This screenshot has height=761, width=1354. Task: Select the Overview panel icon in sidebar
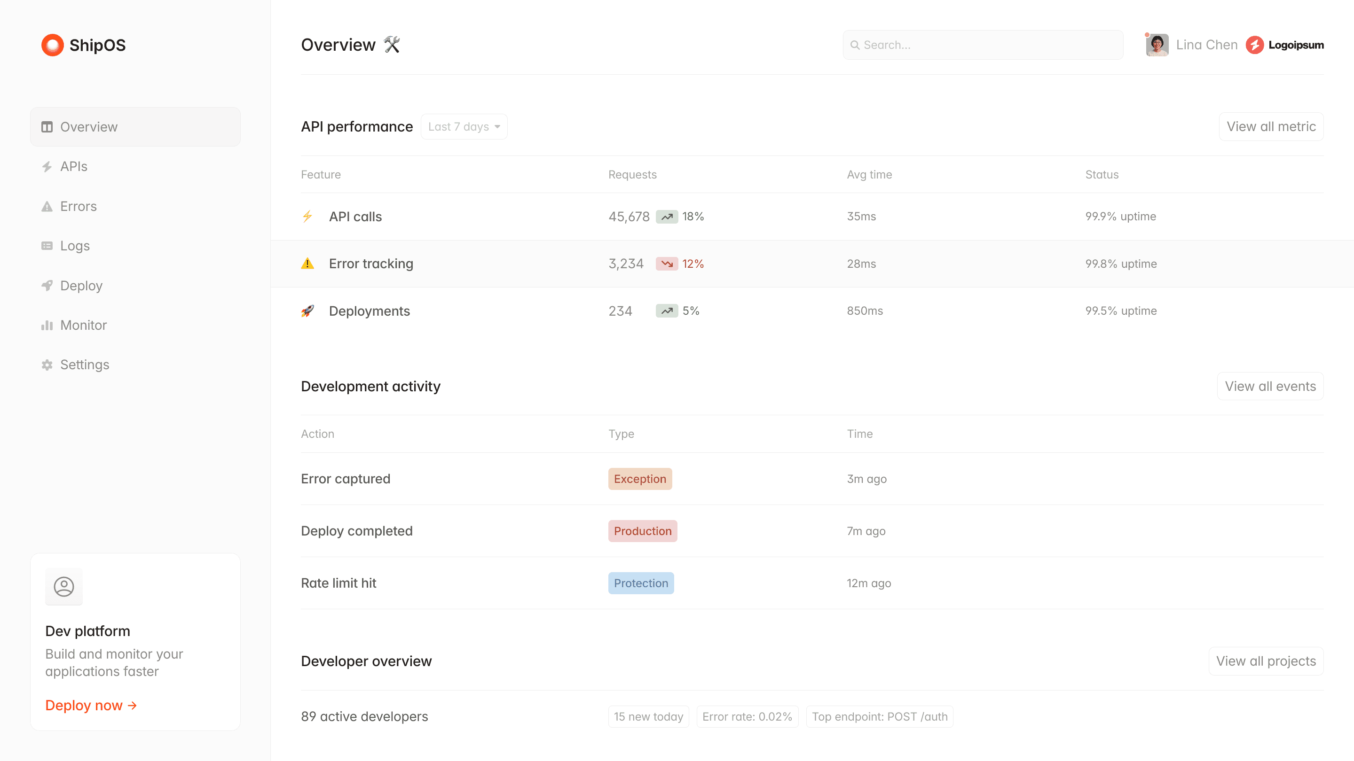tap(47, 126)
